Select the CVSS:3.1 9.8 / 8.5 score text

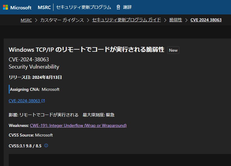tap(25, 146)
